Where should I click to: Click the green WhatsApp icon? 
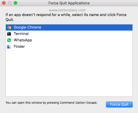[x=9, y=40]
